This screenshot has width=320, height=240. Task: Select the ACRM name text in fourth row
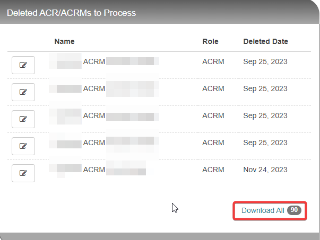[x=94, y=143]
